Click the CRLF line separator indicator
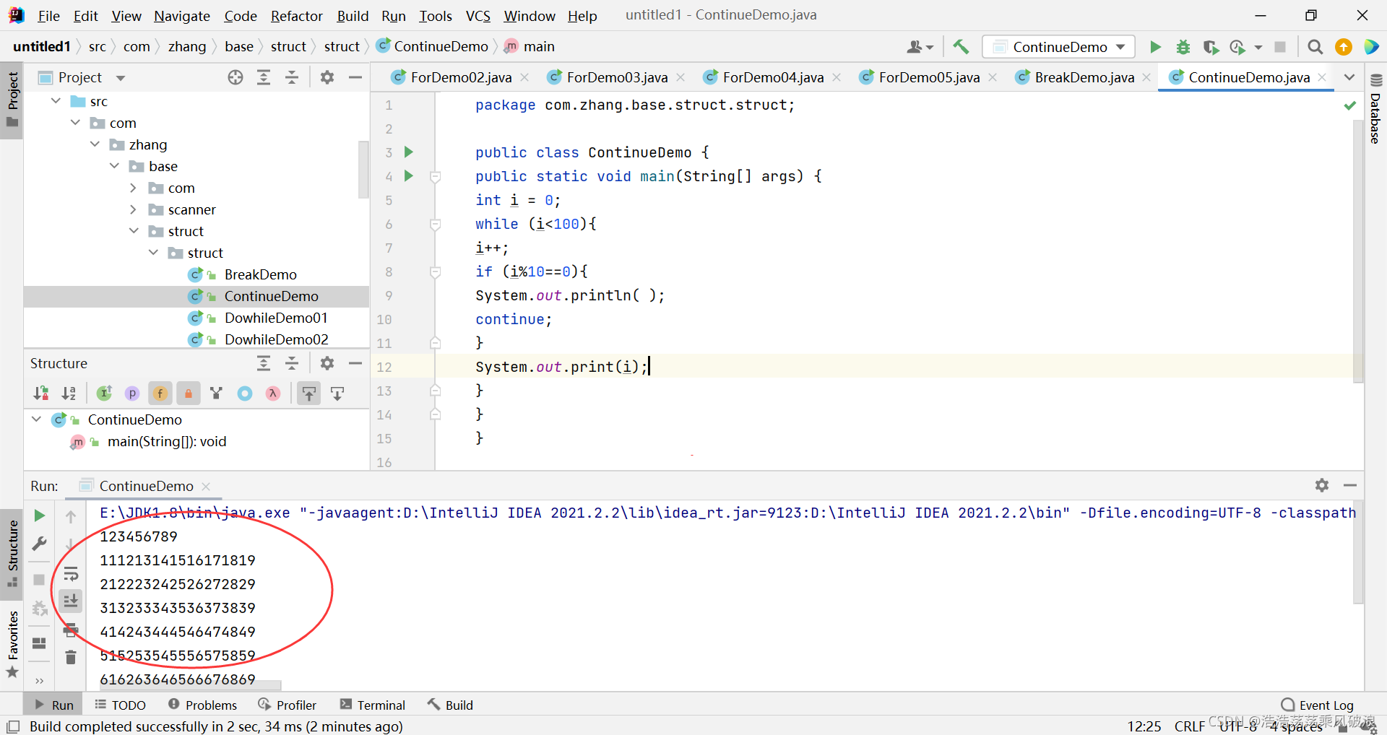 tap(1189, 726)
